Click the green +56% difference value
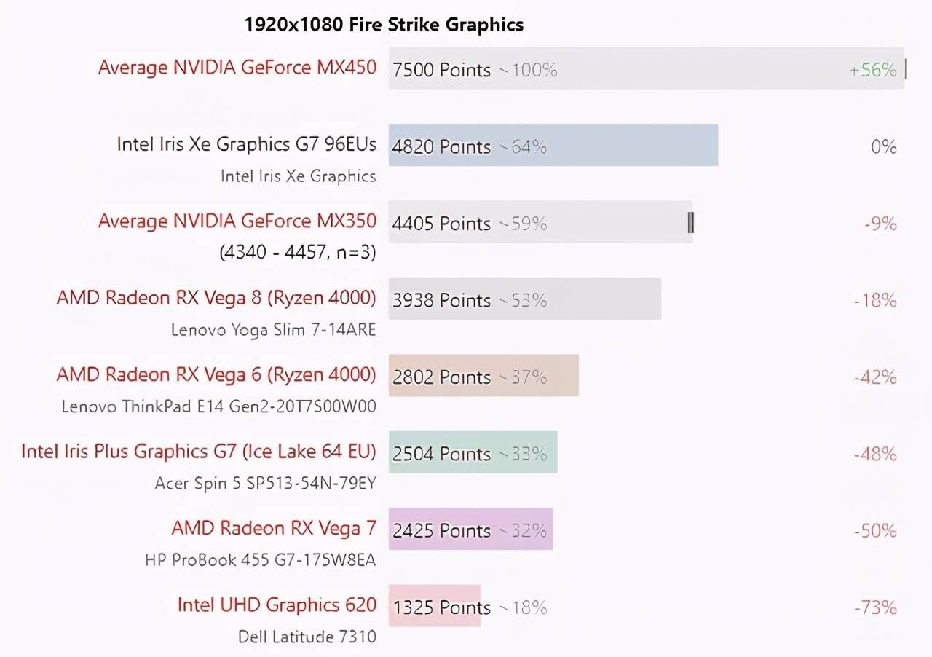The width and height of the screenshot is (932, 657). click(x=873, y=70)
